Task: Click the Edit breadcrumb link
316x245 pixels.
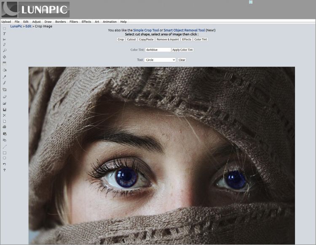Action: pos(28,26)
